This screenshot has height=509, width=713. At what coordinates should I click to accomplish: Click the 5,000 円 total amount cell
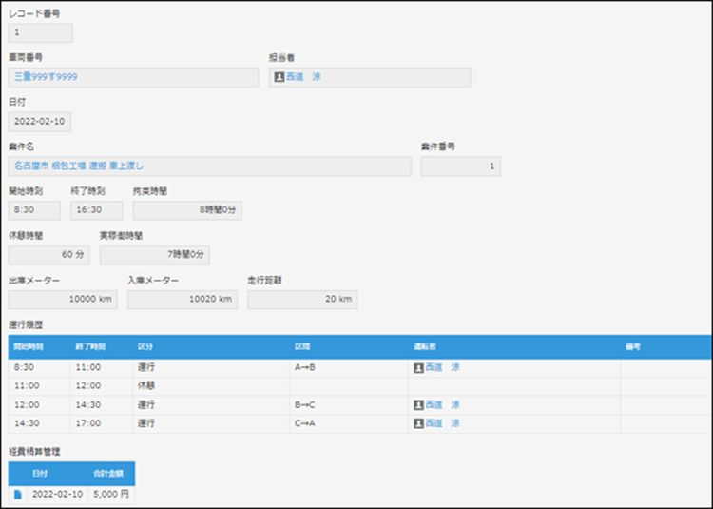tap(112, 496)
